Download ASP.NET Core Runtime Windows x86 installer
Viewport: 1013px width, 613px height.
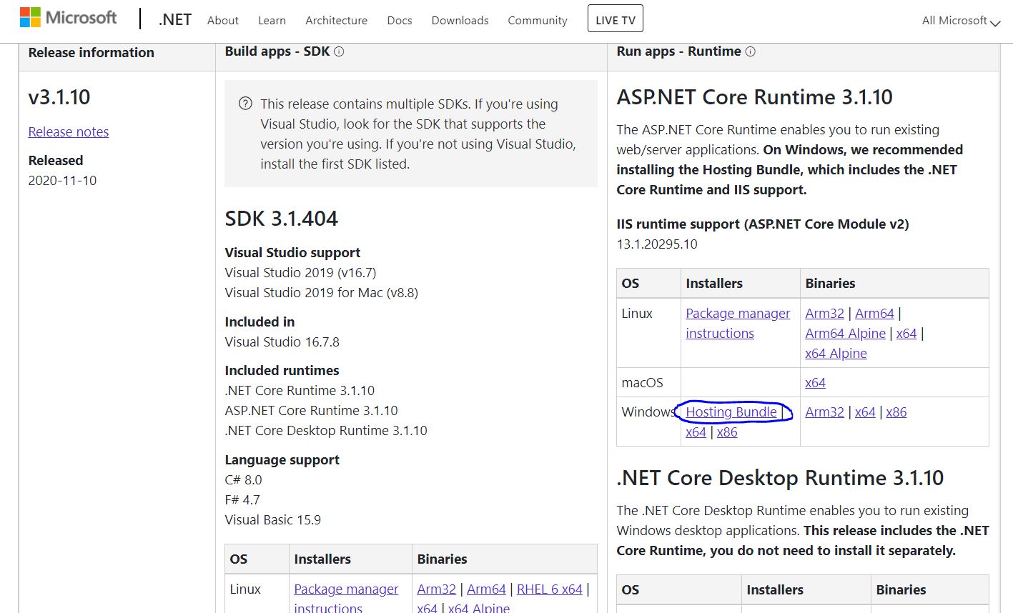point(727,432)
